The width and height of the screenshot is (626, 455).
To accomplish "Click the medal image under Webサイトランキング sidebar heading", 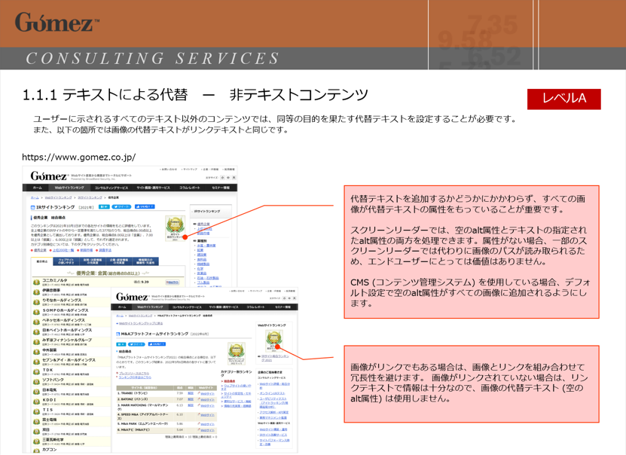I will tap(274, 341).
